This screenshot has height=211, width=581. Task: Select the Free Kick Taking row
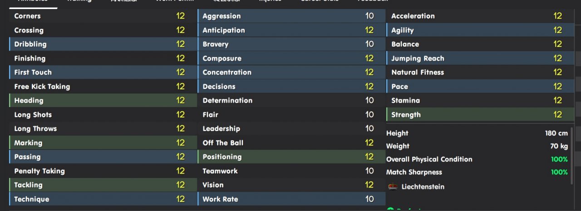coord(102,86)
